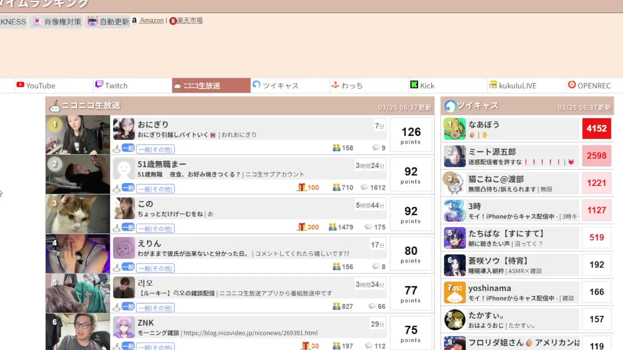Open the ZNK channel name link
623x350 pixels.
pyautogui.click(x=146, y=323)
